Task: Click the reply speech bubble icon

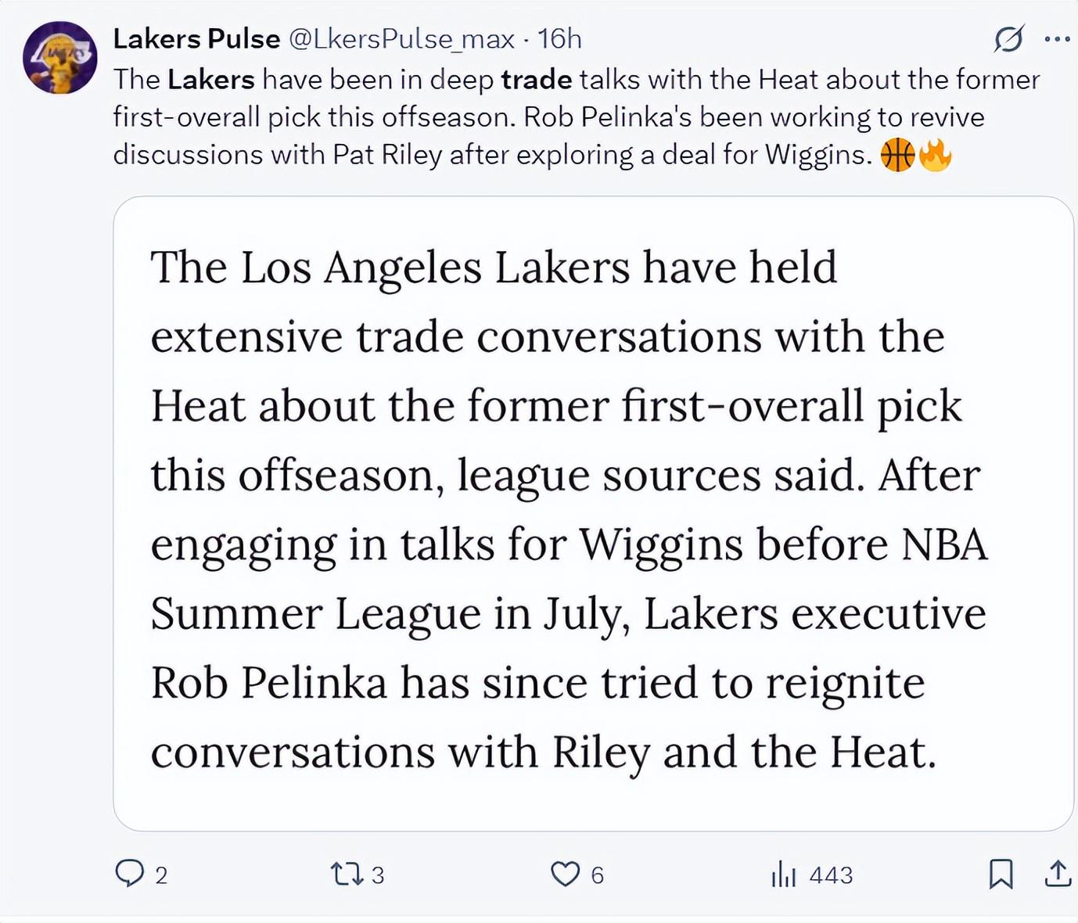Action: tap(129, 873)
